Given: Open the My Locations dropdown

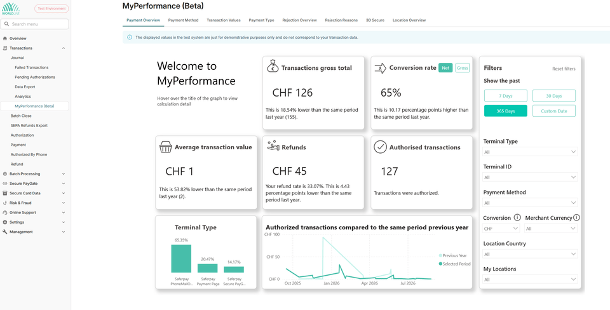Looking at the screenshot, I should click(530, 280).
